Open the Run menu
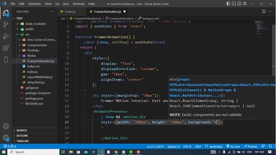The height and width of the screenshot is (155, 276). point(66,4)
